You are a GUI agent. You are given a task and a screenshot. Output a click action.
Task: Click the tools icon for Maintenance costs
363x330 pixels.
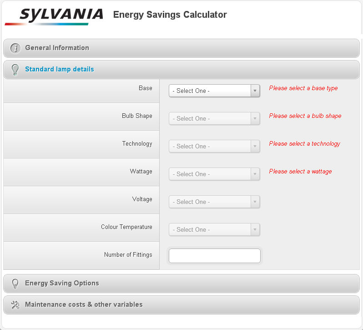click(15, 305)
